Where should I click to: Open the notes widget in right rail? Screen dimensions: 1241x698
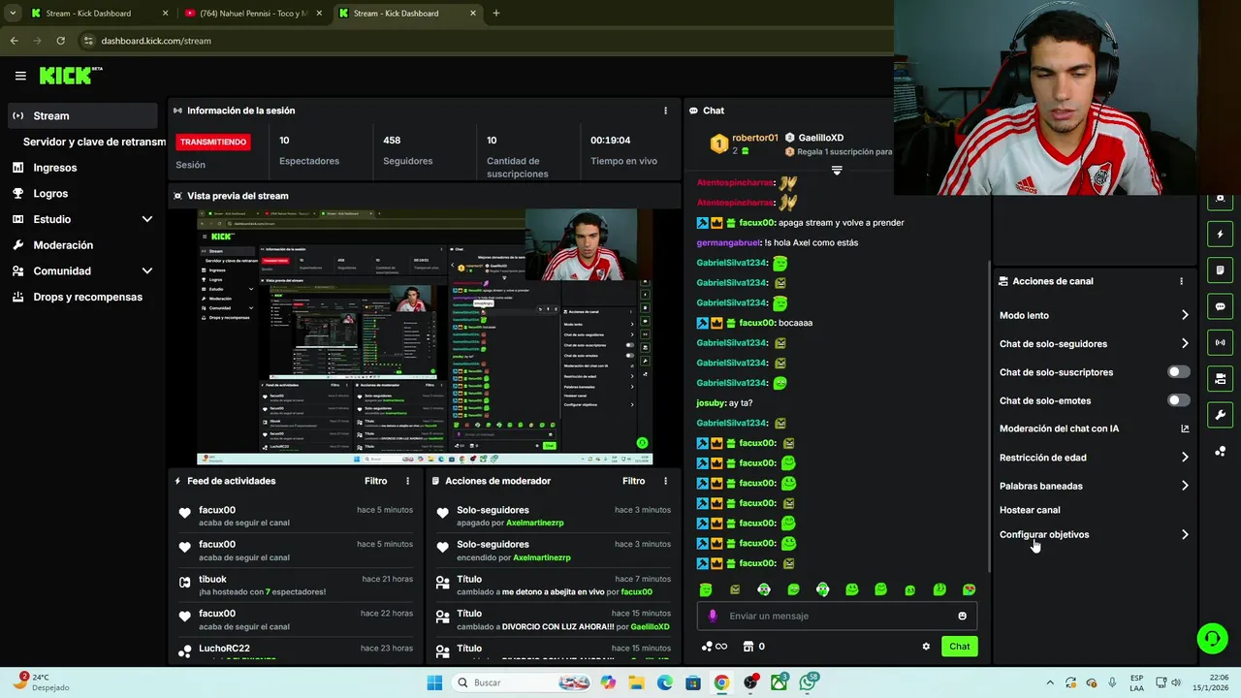pos(1220,270)
